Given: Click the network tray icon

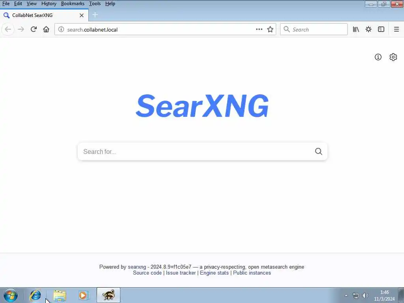Looking at the screenshot, I should [356, 296].
